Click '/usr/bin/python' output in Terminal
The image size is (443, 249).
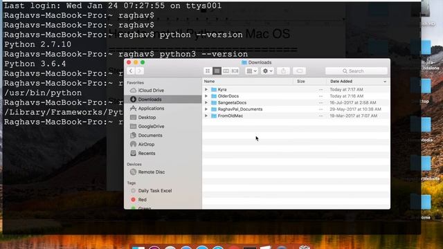click(x=43, y=93)
